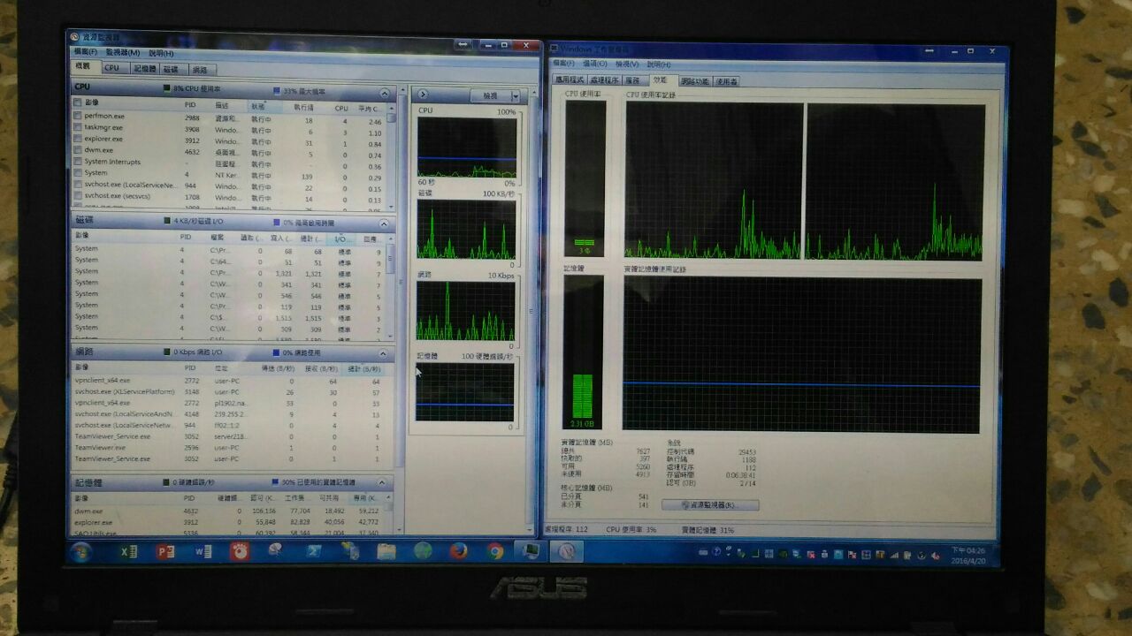Open Task Manager 檢視(V) menu
The width and height of the screenshot is (1132, 636).
(x=627, y=64)
